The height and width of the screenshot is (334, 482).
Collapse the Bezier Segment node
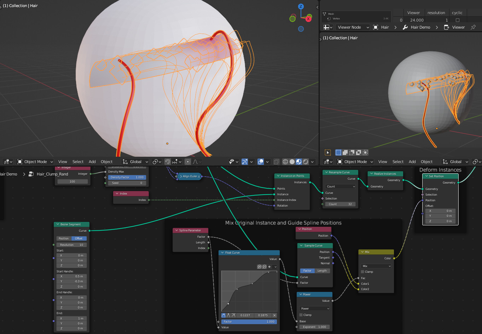pyautogui.click(x=57, y=224)
